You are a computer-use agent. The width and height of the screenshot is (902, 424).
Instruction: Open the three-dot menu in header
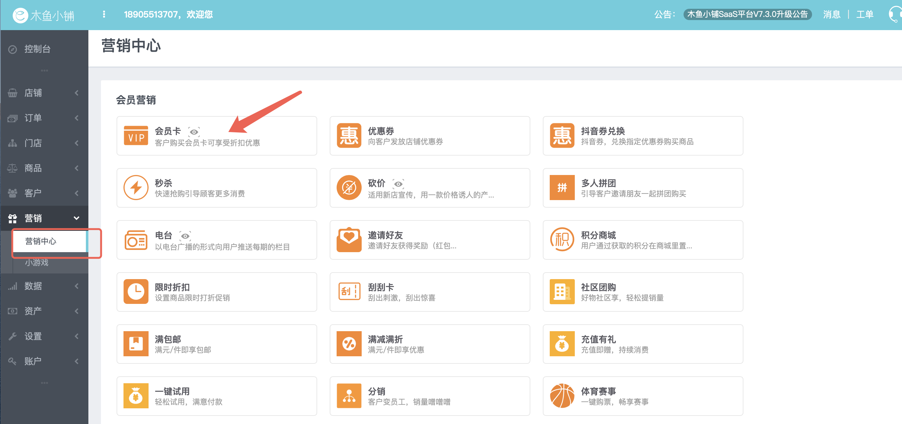pos(104,14)
